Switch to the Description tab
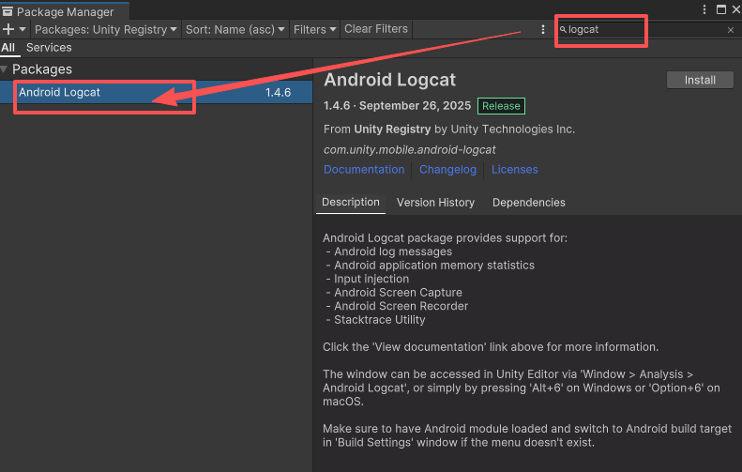The image size is (742, 472). [351, 202]
